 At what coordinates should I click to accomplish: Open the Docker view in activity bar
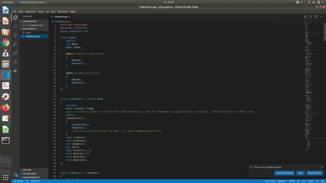(x=15, y=71)
